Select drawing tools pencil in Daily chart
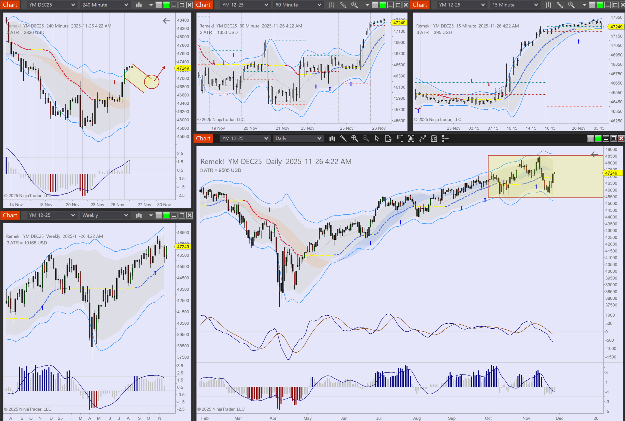Viewport: 625px width, 421px height. (343, 138)
